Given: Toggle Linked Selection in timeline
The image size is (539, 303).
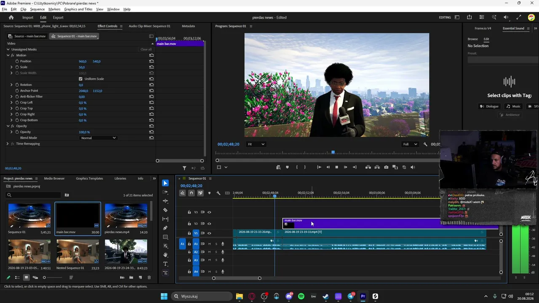Looking at the screenshot, I should [200, 193].
